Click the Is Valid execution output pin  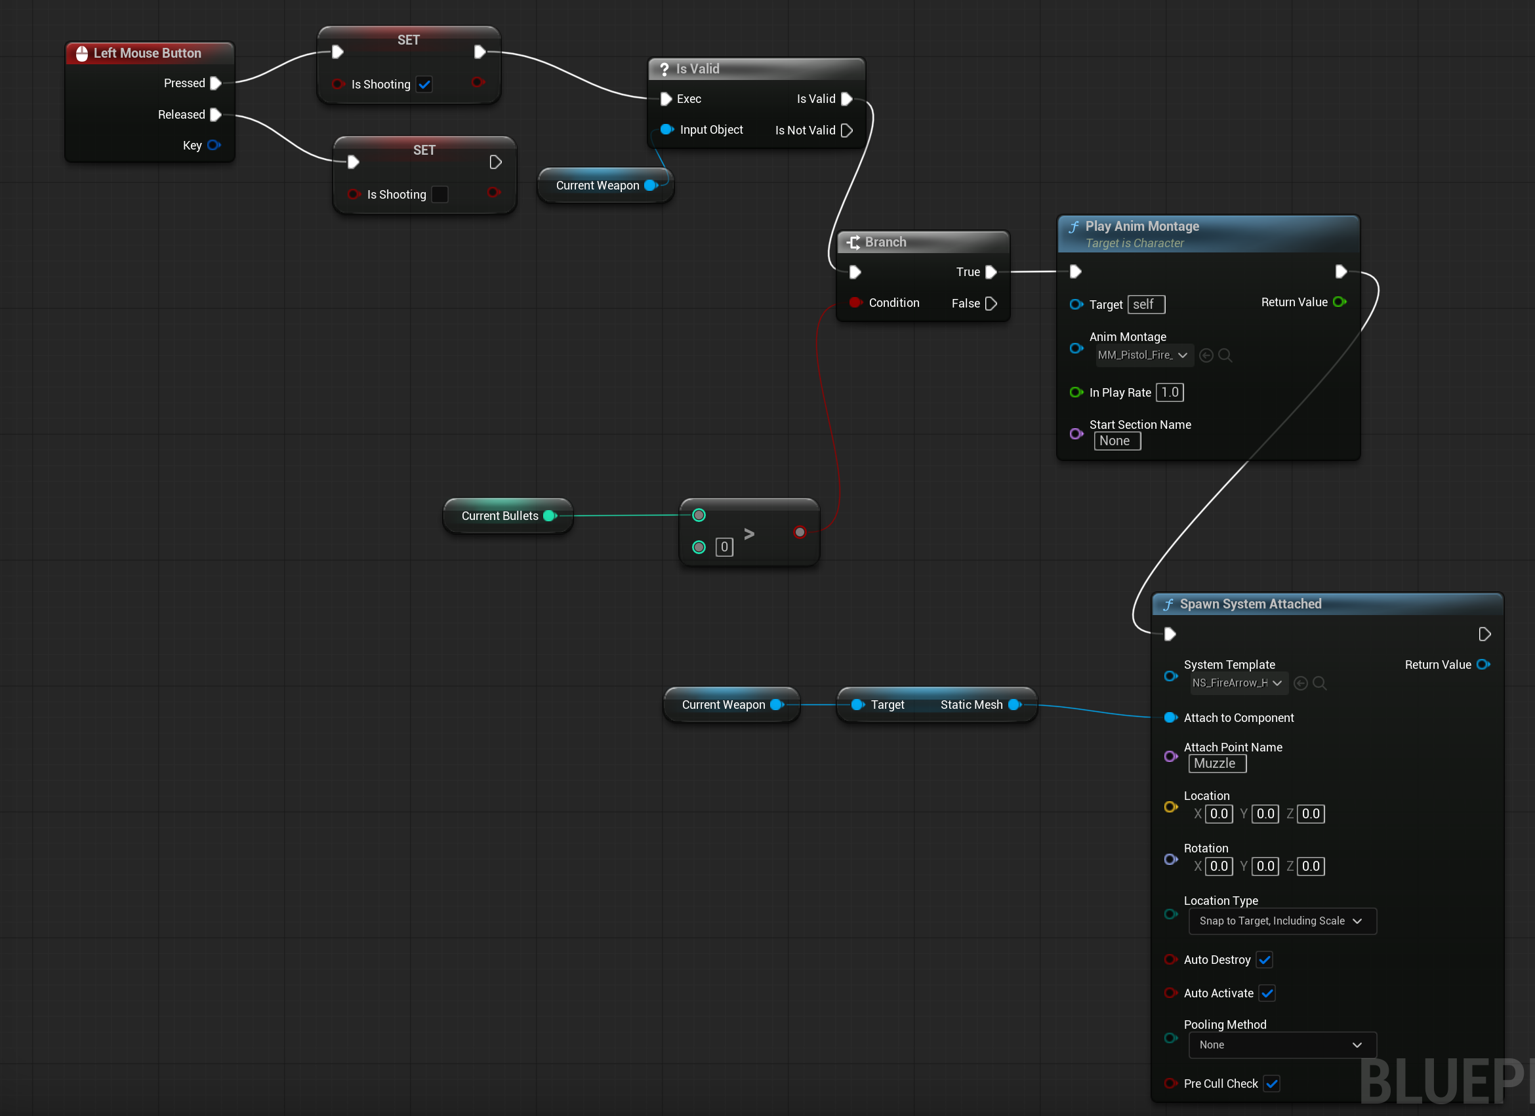pyautogui.click(x=847, y=100)
